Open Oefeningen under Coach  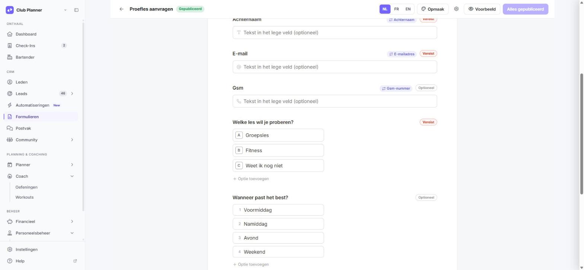click(x=26, y=187)
